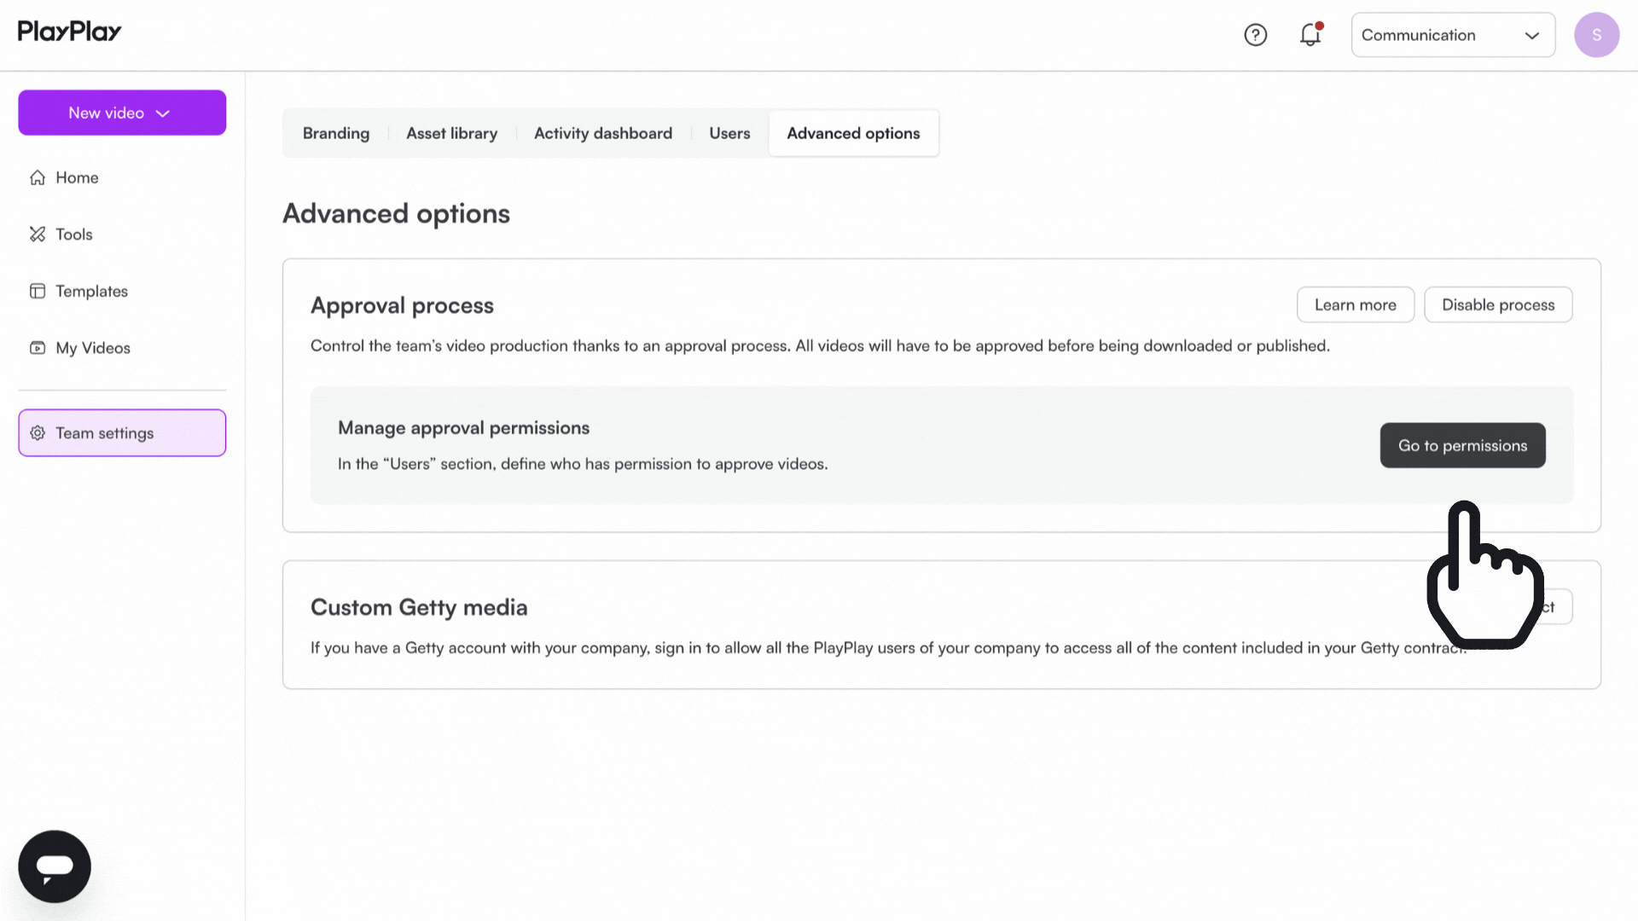Open the chat support bubble
1638x921 pixels.
(x=55, y=866)
